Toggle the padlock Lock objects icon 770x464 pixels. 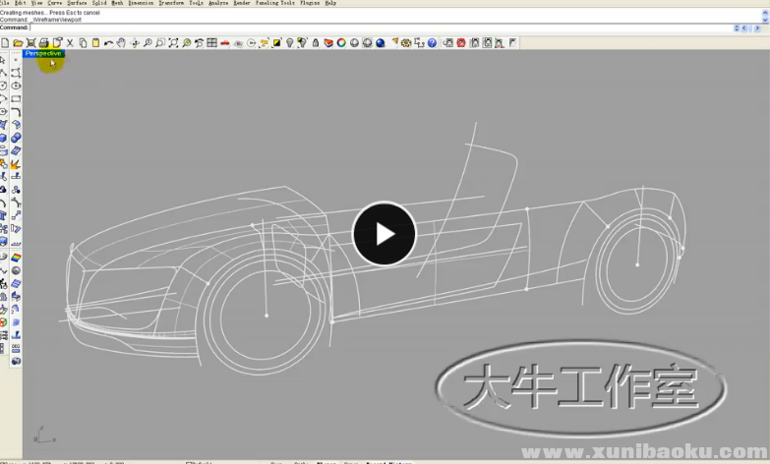pos(316,43)
